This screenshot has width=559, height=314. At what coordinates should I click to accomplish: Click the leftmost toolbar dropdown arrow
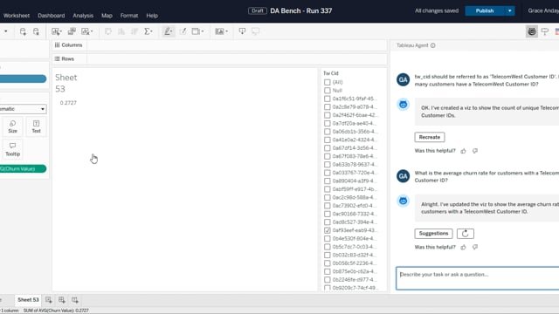point(6,31)
